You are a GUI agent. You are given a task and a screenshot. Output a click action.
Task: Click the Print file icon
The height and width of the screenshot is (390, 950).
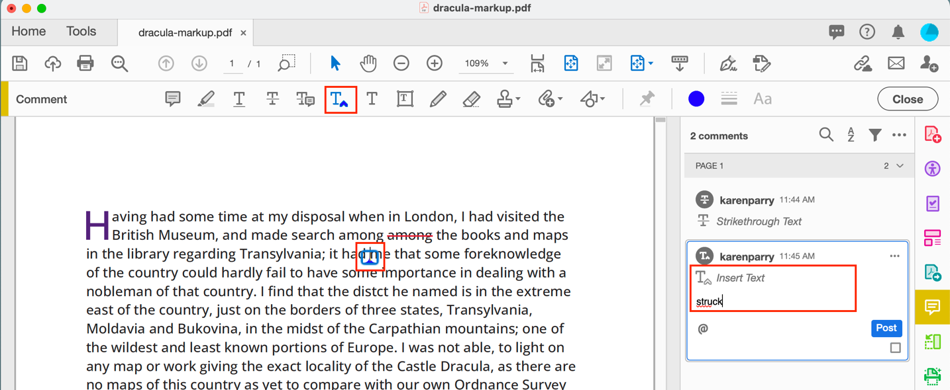click(x=85, y=63)
